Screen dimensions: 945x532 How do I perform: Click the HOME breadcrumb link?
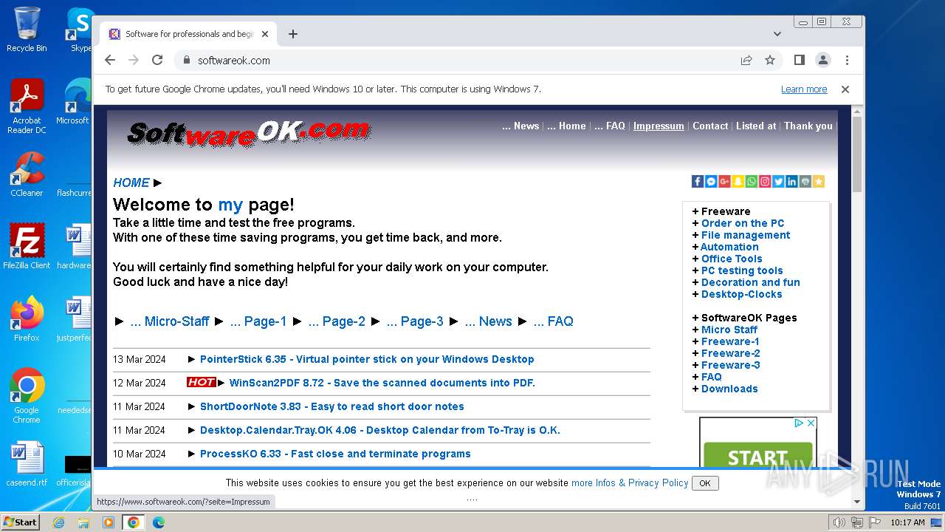click(x=131, y=183)
